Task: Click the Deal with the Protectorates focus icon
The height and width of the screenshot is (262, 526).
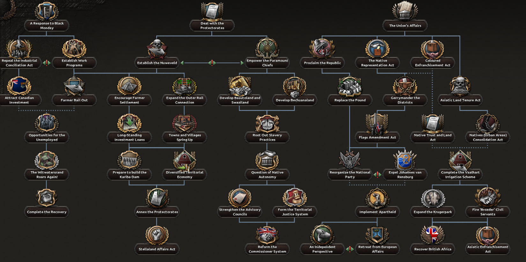Action: click(212, 11)
